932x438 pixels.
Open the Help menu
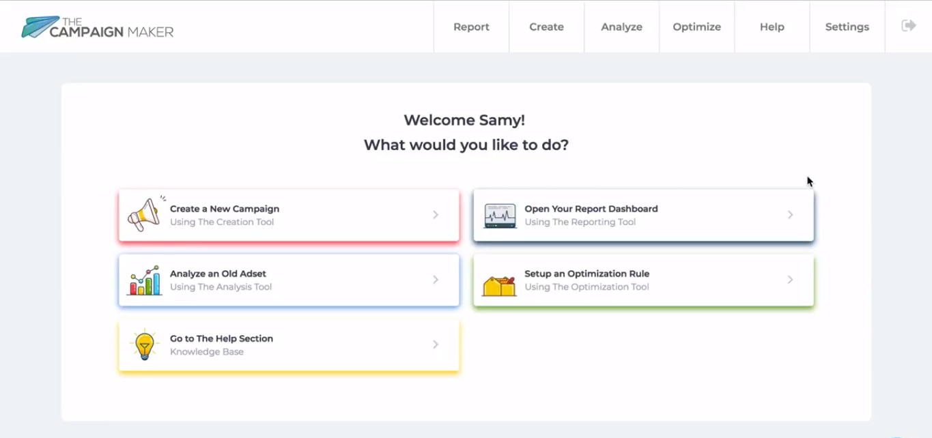click(772, 27)
